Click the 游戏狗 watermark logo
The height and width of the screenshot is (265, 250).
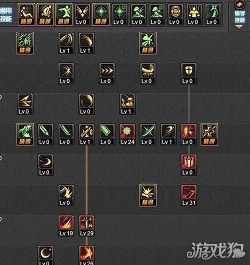pos(216,250)
